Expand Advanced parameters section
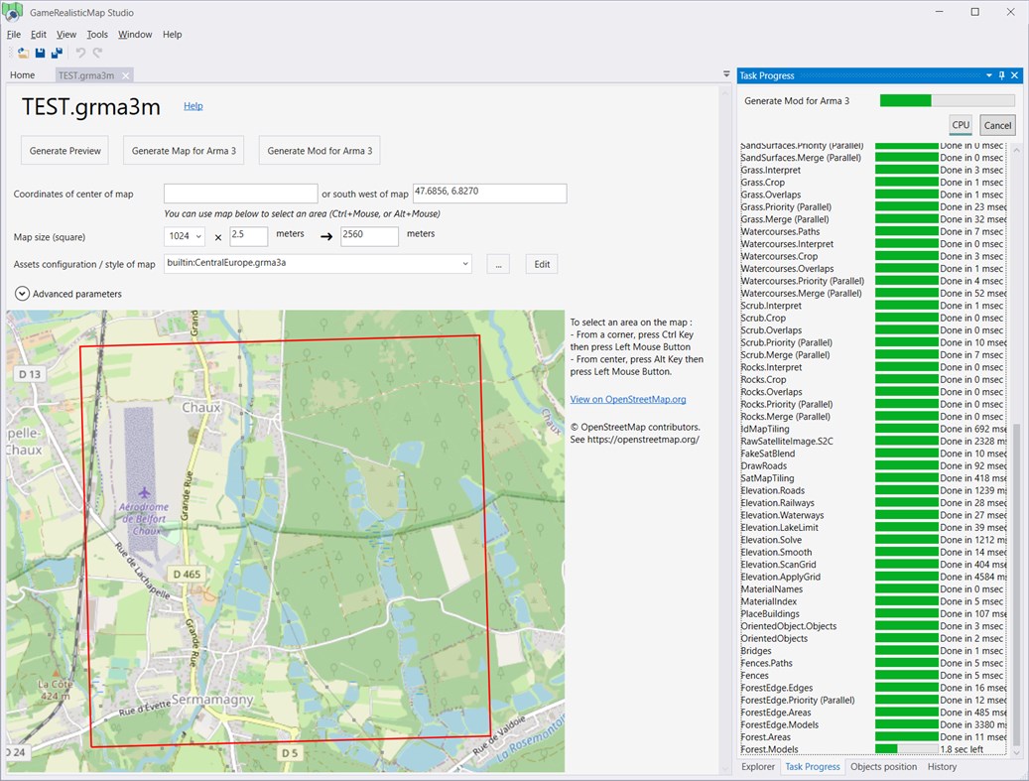This screenshot has height=781, width=1029. 22,294
